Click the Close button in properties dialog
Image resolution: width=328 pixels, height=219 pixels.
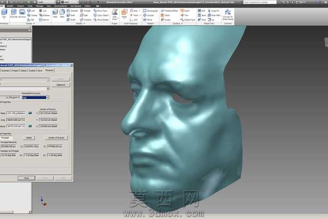(27, 178)
